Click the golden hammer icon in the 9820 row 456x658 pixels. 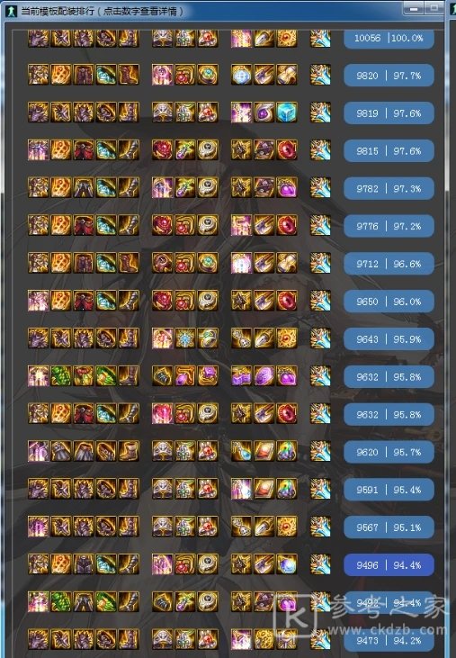tap(287, 75)
